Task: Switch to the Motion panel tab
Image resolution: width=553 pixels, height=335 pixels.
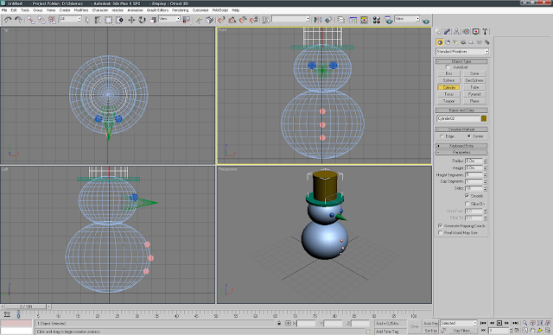Action: click(466, 31)
